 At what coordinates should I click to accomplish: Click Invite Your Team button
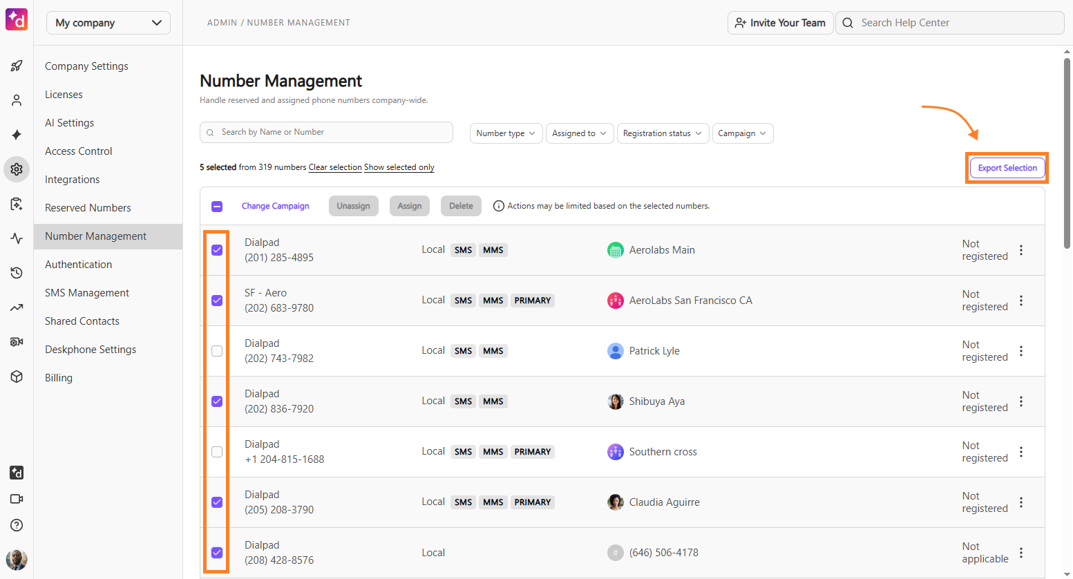780,23
